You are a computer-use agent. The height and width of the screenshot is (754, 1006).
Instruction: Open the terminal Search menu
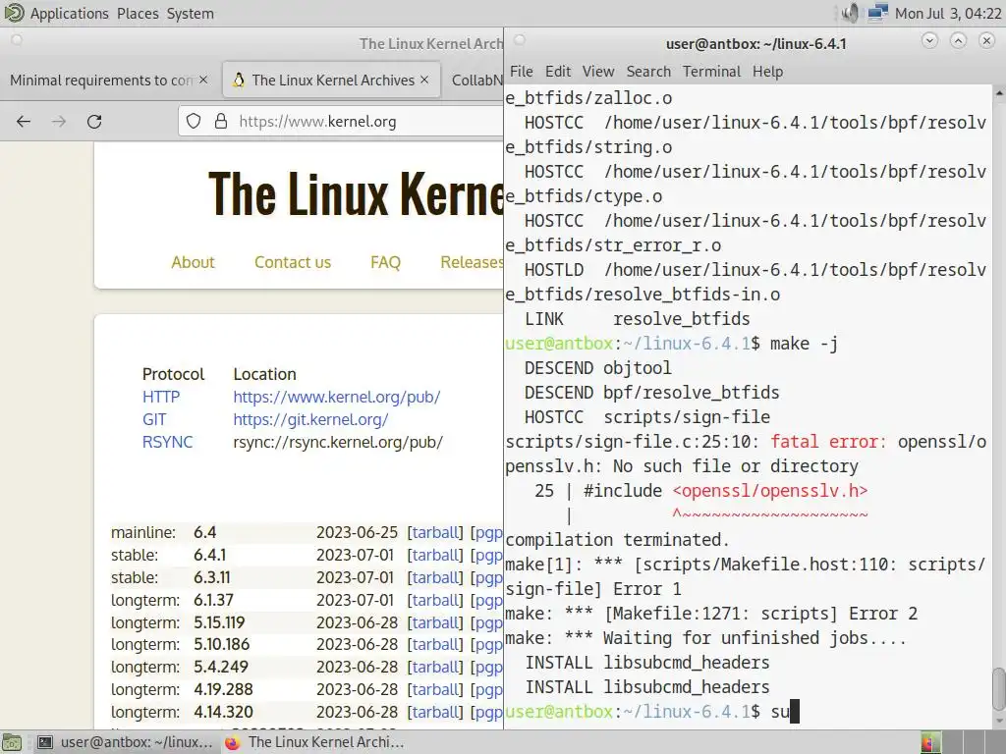[648, 71]
